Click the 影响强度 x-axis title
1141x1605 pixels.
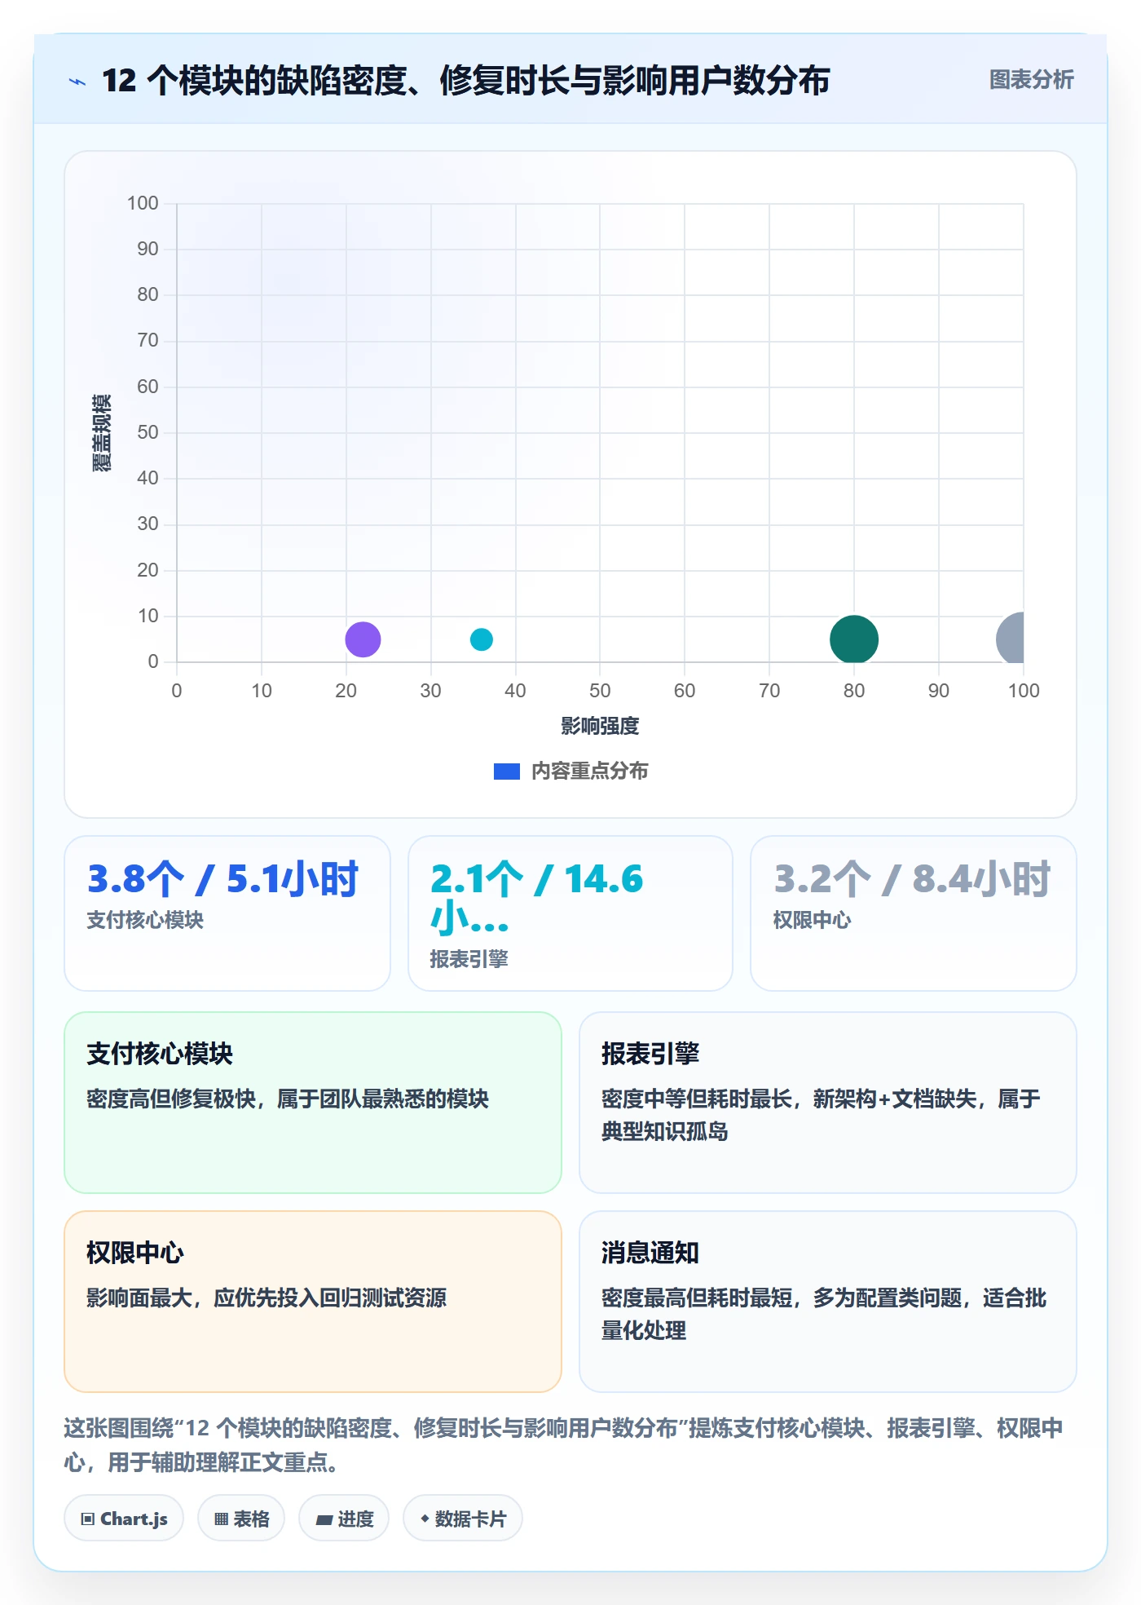pyautogui.click(x=600, y=726)
